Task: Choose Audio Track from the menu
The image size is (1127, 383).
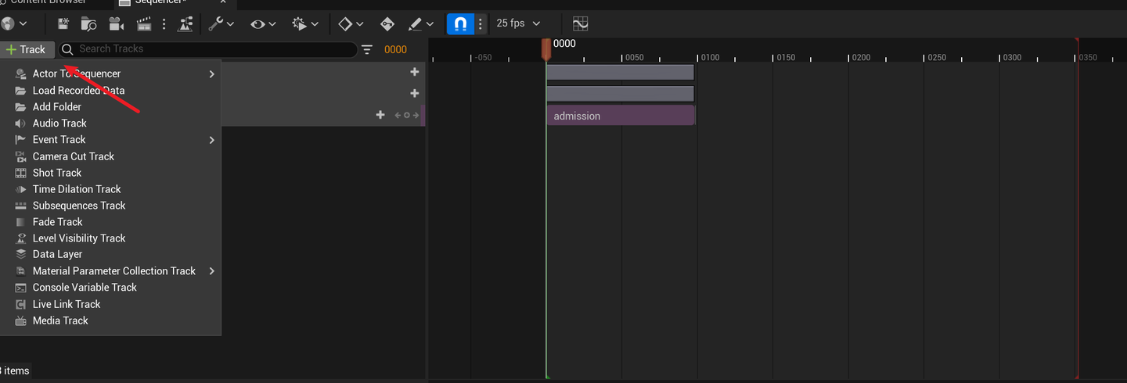Action: click(x=59, y=123)
